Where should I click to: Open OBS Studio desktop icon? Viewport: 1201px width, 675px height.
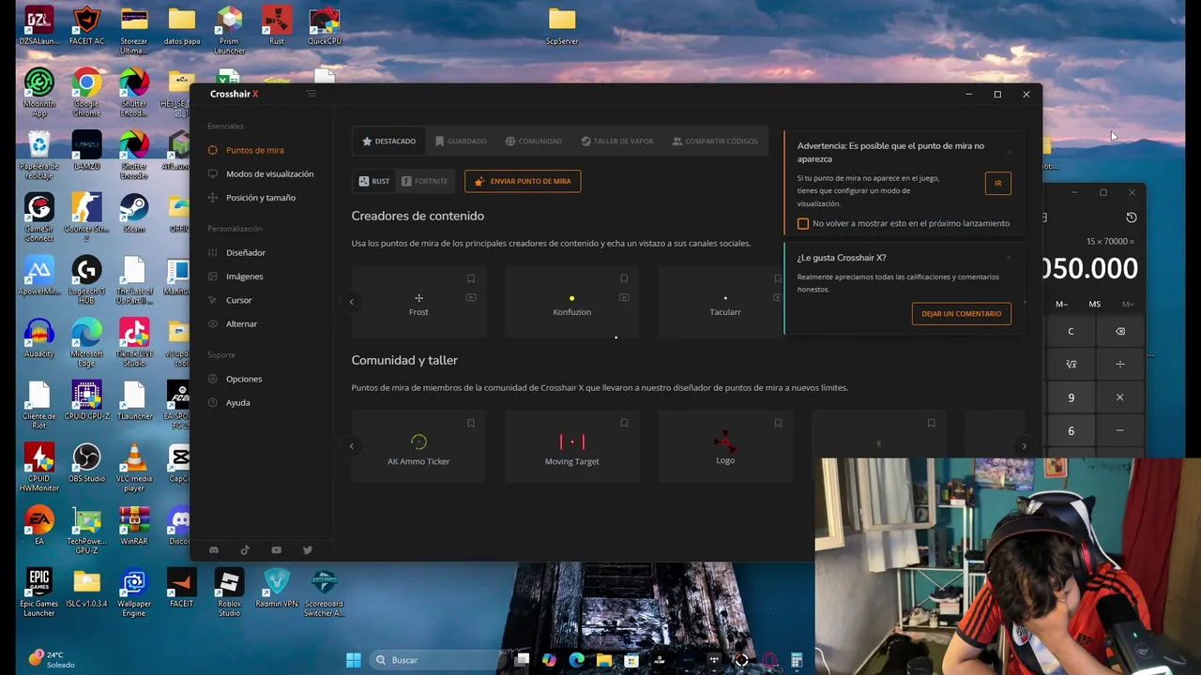click(86, 463)
